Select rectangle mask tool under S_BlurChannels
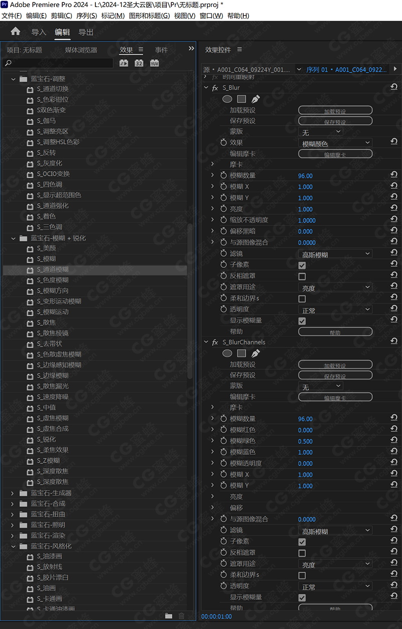Viewport: 402px width, 629px height. click(x=241, y=353)
